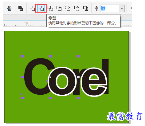
Task: Click the Back Minus Front button
Action: pyautogui.click(x=77, y=8)
